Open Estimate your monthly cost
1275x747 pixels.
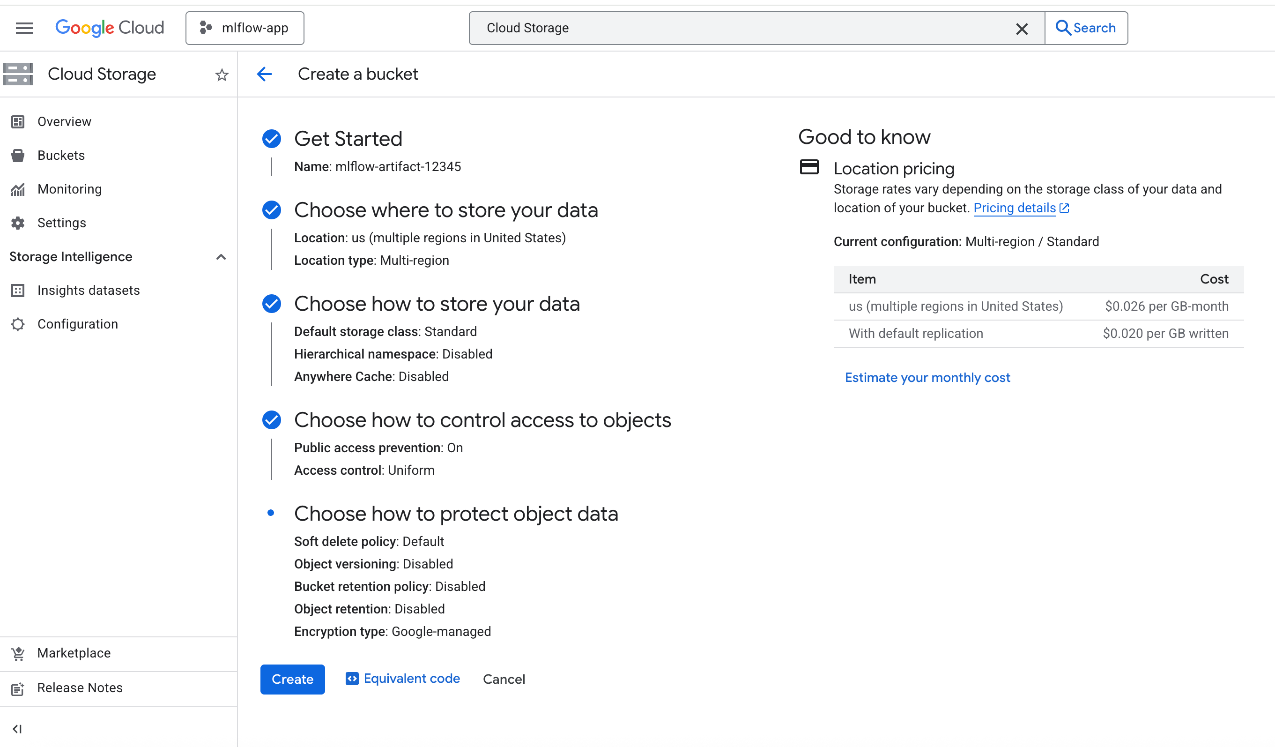[927, 378]
